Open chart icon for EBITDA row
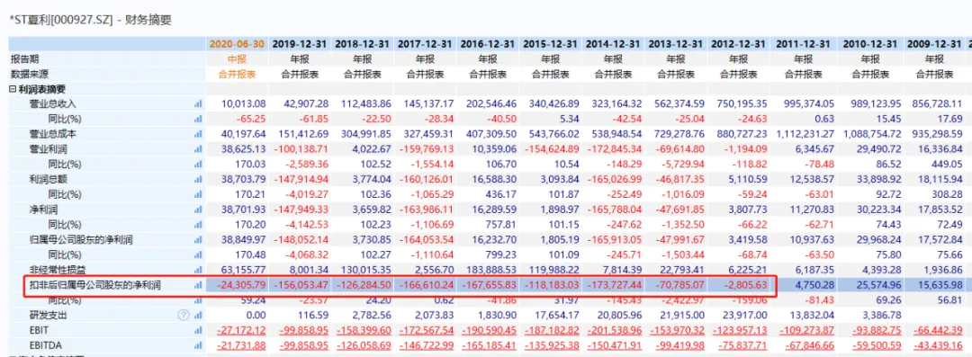Screen dimensions: 972x357 click(198, 345)
